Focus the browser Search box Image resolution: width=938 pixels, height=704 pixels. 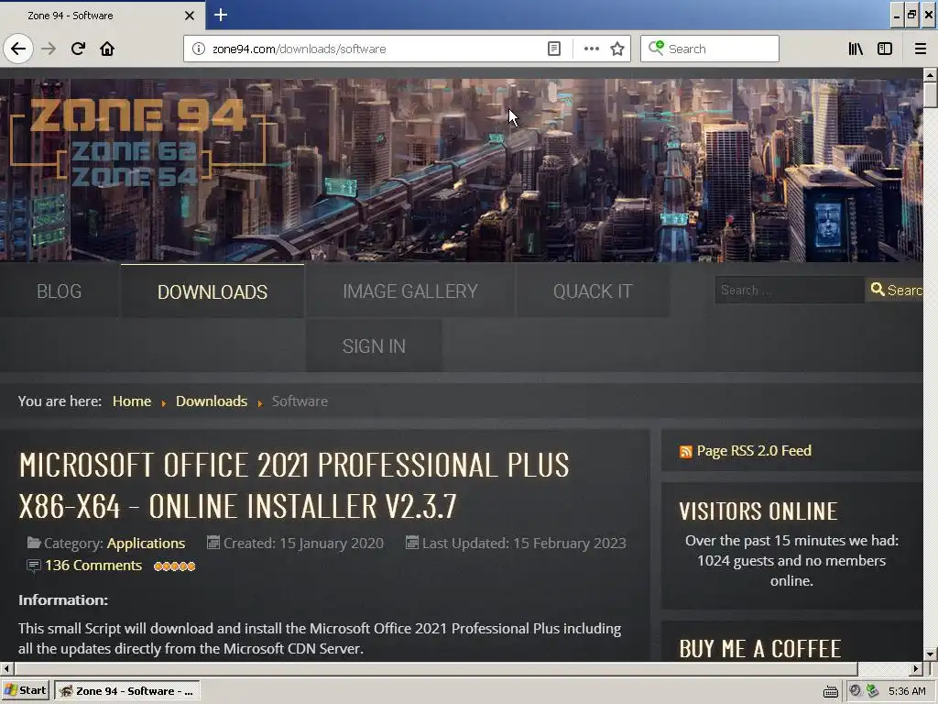[710, 49]
